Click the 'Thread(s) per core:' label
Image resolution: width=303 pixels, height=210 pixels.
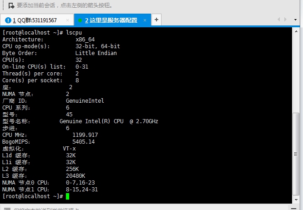pos(32,74)
